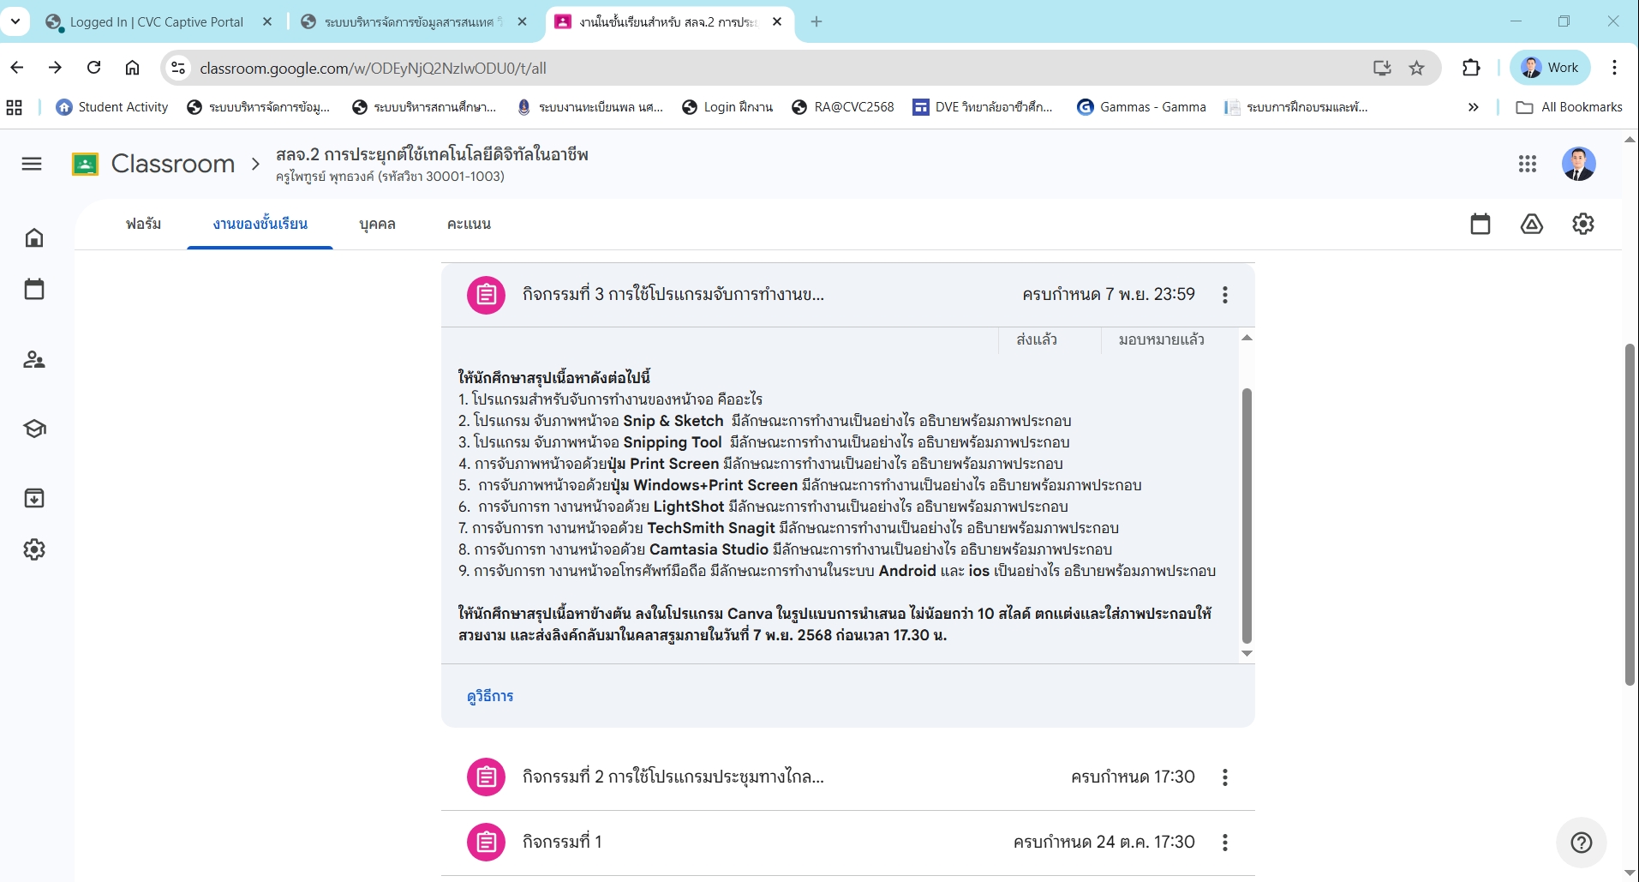Reload the current page
This screenshot has width=1639, height=882.
click(94, 68)
